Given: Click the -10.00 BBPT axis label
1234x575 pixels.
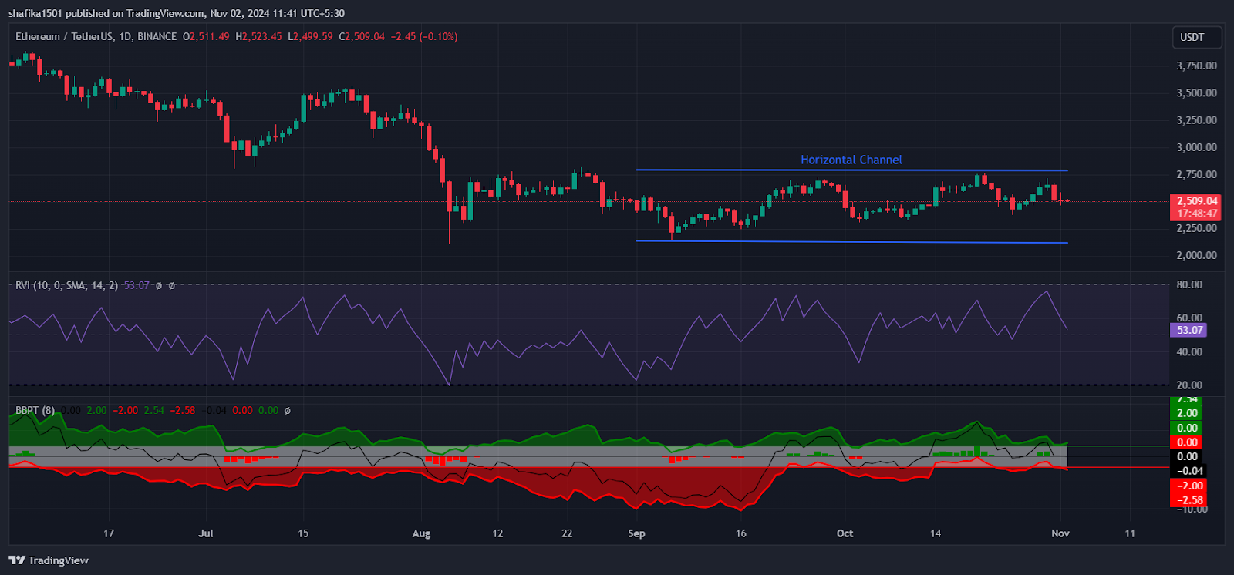Looking at the screenshot, I should [1192, 509].
